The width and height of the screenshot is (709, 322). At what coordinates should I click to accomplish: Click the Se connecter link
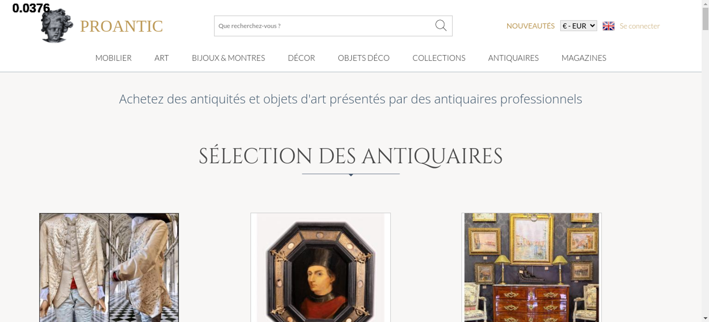click(x=640, y=26)
